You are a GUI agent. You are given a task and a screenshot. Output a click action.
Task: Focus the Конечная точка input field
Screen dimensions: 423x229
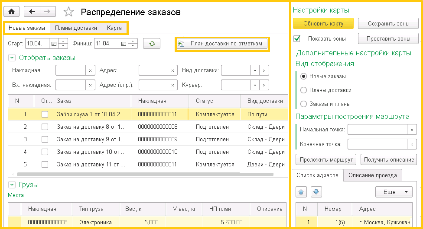coord(377,144)
